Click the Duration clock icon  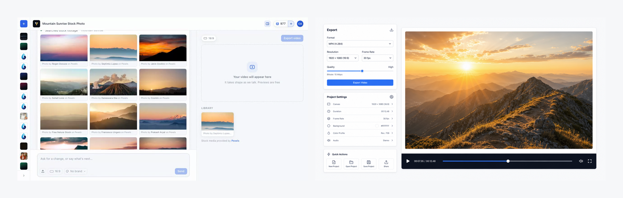pyautogui.click(x=329, y=111)
